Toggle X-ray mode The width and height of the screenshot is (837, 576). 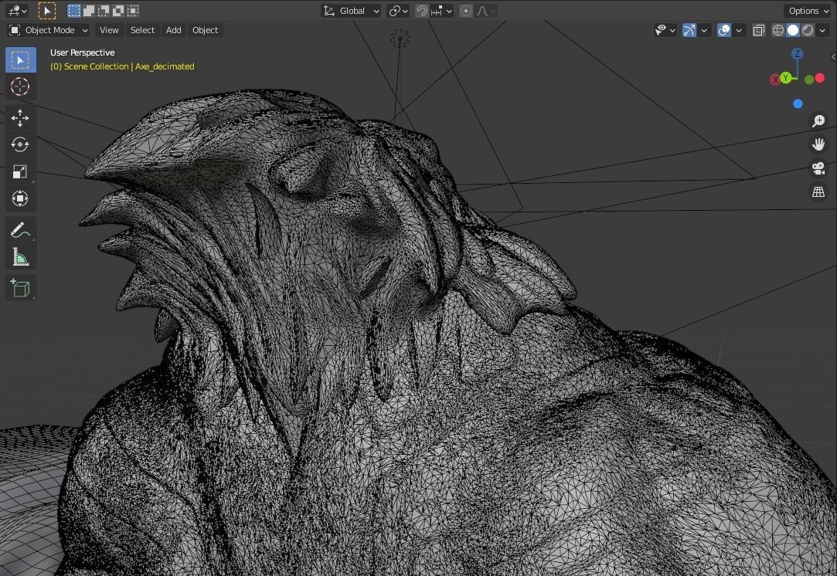(758, 30)
